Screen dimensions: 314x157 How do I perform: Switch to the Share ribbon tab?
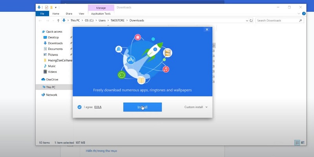(69, 14)
